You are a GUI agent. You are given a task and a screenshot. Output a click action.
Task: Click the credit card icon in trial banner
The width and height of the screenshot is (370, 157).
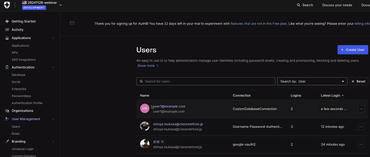(x=72, y=23)
